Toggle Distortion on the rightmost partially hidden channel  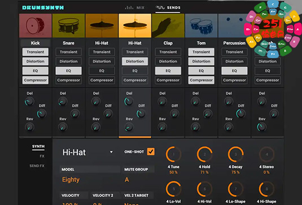pos(268,61)
